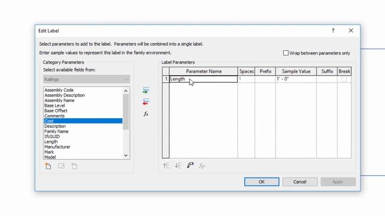Close the Edit Label dialog

(x=351, y=31)
